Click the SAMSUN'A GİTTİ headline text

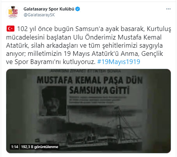99,90
